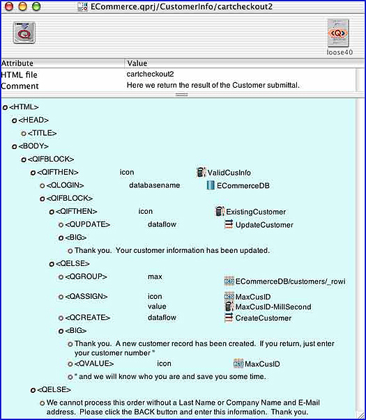Click the MaxCusID icon beside QVALUE
Viewport: 366px width, 420px height.
(238, 364)
